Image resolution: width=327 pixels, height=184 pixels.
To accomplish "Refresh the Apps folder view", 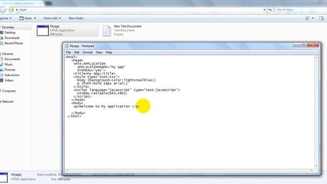I will (270, 10).
